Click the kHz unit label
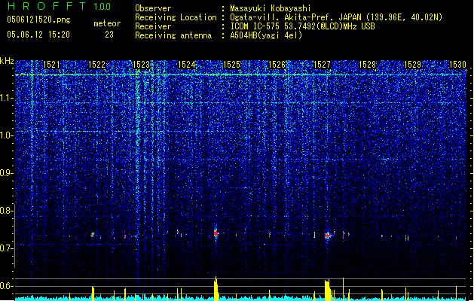474x301 pixels. pos(7,61)
